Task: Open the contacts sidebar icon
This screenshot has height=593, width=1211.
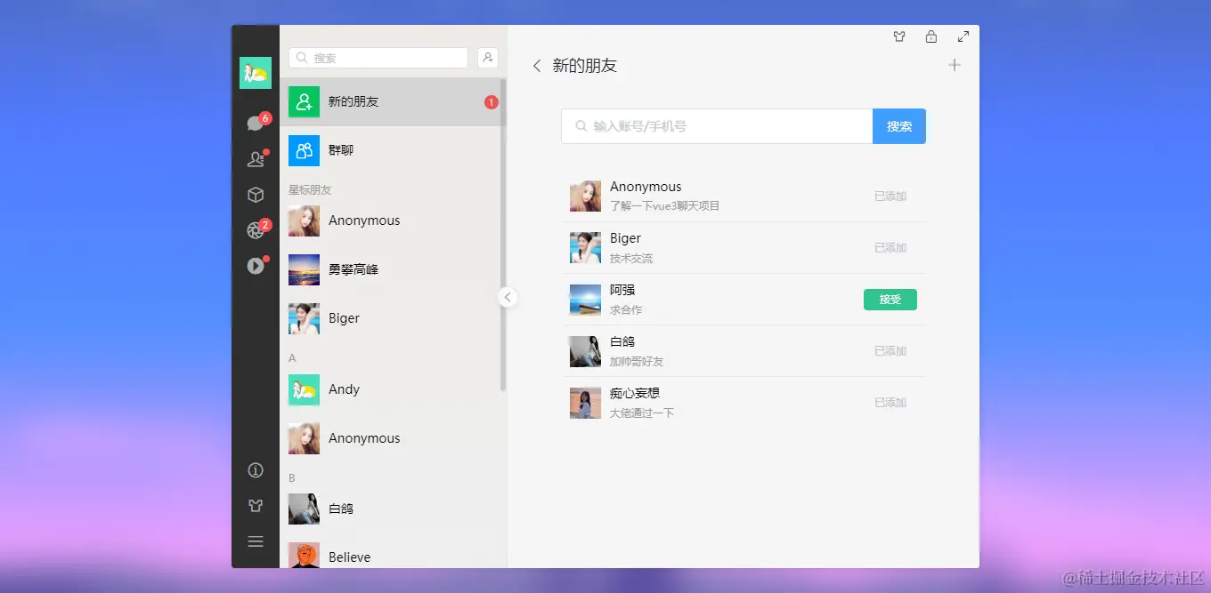Action: click(256, 158)
